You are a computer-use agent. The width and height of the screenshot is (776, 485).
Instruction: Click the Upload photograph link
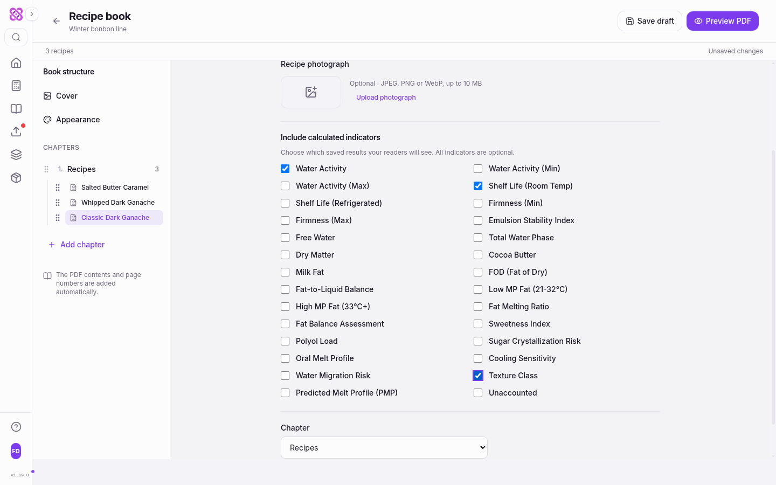386,98
